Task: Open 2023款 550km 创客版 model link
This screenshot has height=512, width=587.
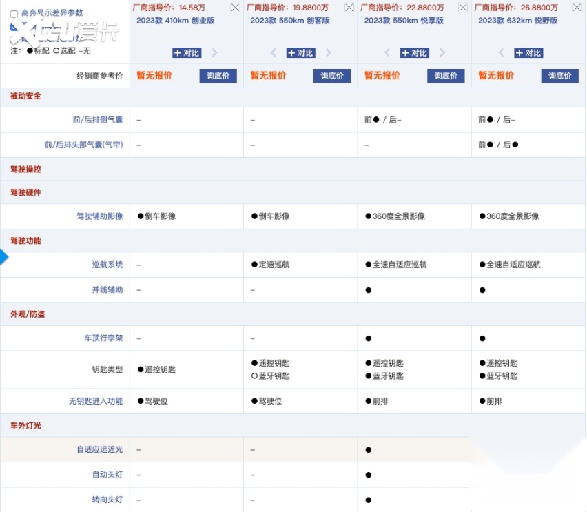Action: [289, 21]
